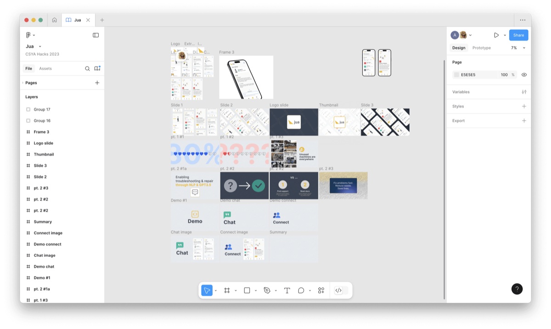The height and width of the screenshot is (329, 551).
Task: Click the search icon in File panel
Action: pyautogui.click(x=87, y=68)
